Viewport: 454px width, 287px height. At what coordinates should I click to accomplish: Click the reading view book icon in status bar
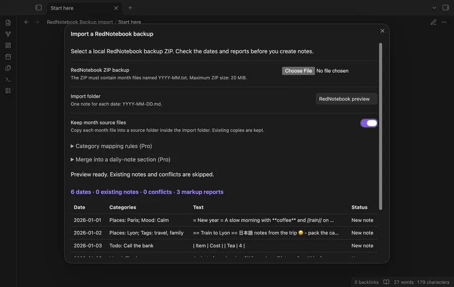pos(386,282)
